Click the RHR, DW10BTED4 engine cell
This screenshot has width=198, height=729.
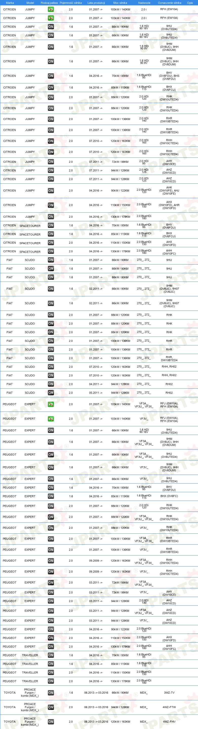pyautogui.click(x=169, y=359)
